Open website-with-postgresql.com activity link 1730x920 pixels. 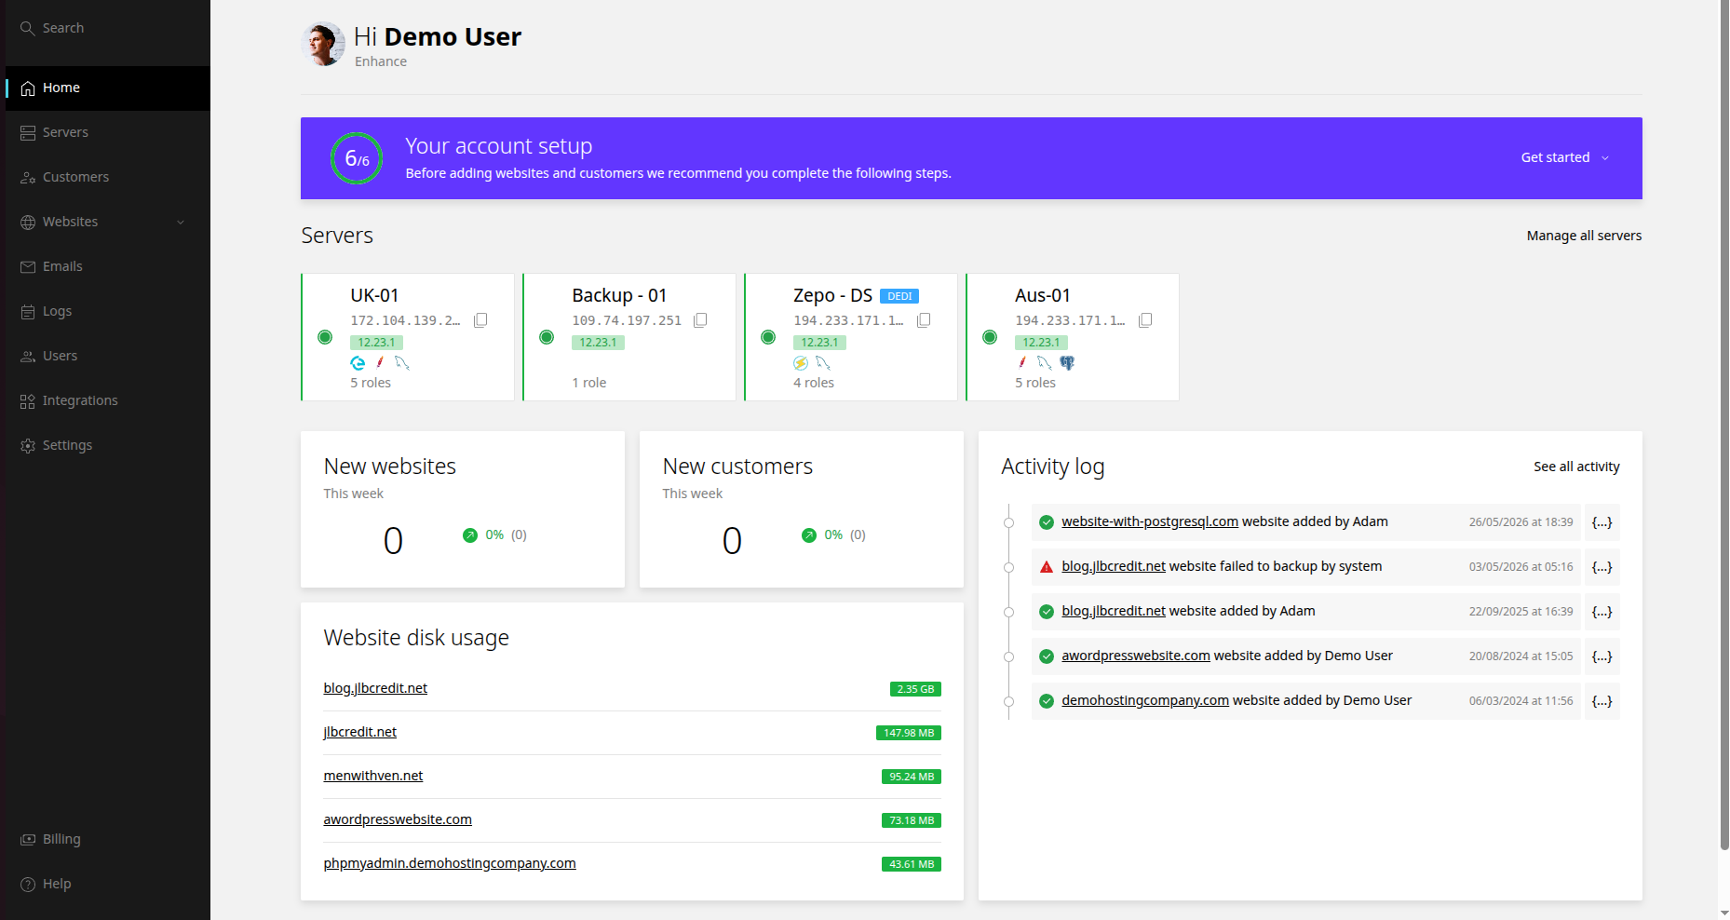(x=1150, y=521)
